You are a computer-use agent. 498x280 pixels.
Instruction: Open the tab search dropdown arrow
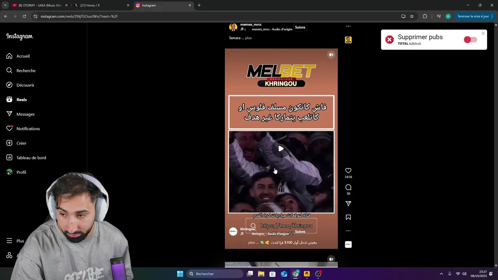coord(5,5)
